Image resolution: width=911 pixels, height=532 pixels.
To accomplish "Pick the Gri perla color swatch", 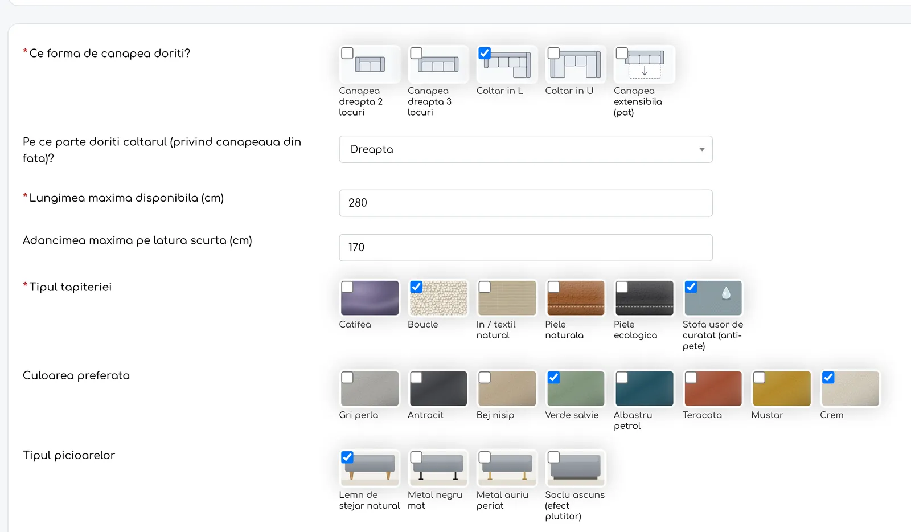I will pyautogui.click(x=370, y=388).
